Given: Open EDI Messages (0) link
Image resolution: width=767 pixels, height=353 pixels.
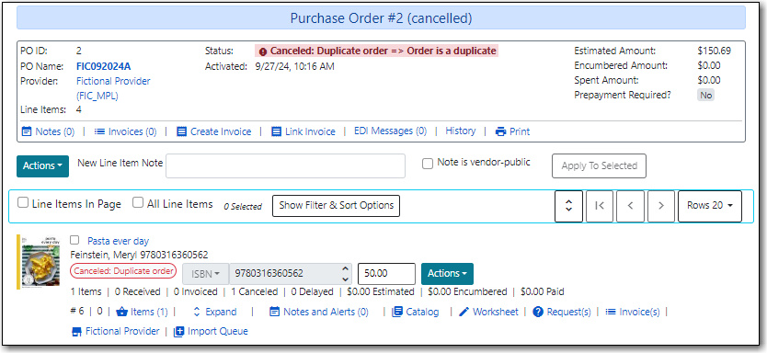Looking at the screenshot, I should (x=390, y=131).
